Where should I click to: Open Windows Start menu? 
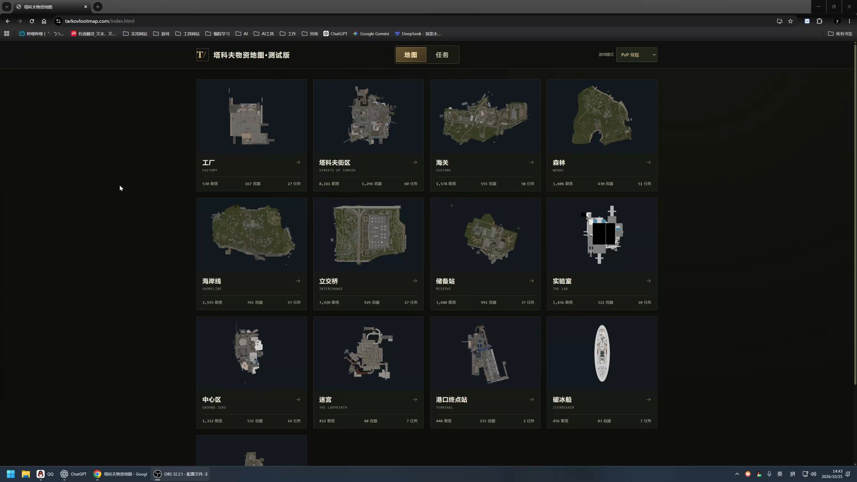point(11,474)
